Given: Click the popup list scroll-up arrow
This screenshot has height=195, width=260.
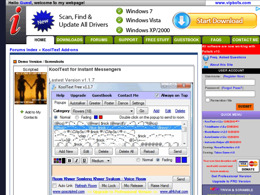Looking at the screenshot, I should point(184,124).
